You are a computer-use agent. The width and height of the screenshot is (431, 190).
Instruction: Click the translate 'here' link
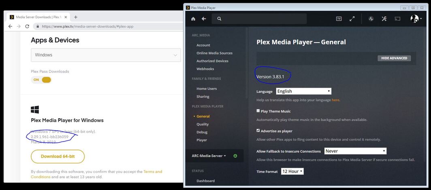(335, 100)
